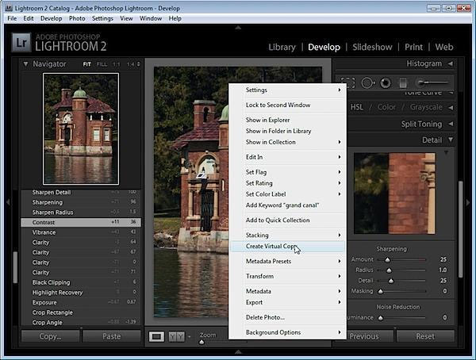The image size is (476, 360).
Task: Collapse the Navigator panel triangle
Action: (x=26, y=64)
